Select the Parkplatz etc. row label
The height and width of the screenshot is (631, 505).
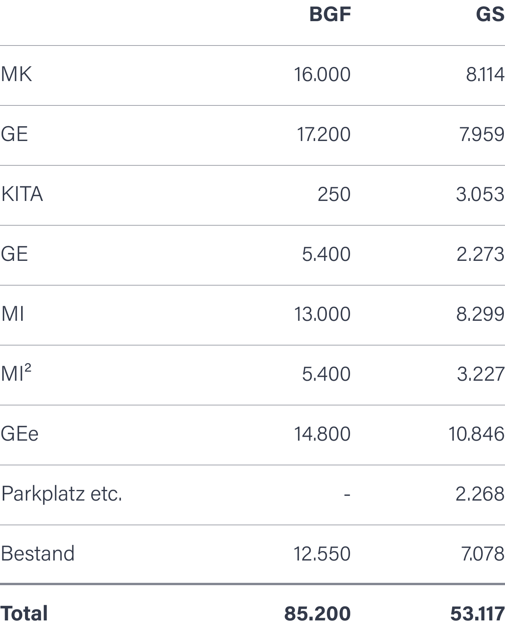click(62, 494)
